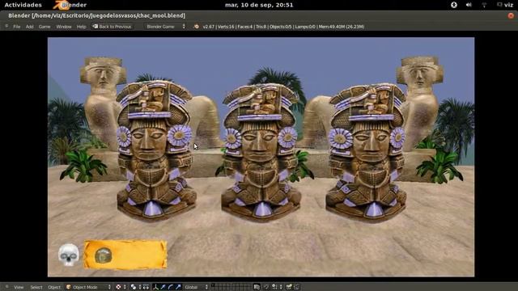Image resolution: width=518 pixels, height=291 pixels.
Task: Open the Window menu
Action: click(x=64, y=27)
